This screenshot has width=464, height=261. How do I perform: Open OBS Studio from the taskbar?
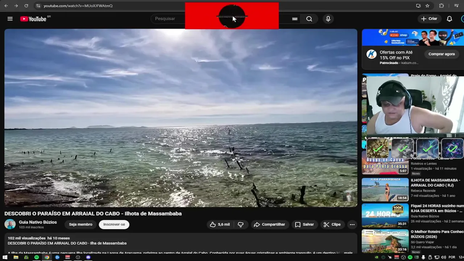coord(78,257)
